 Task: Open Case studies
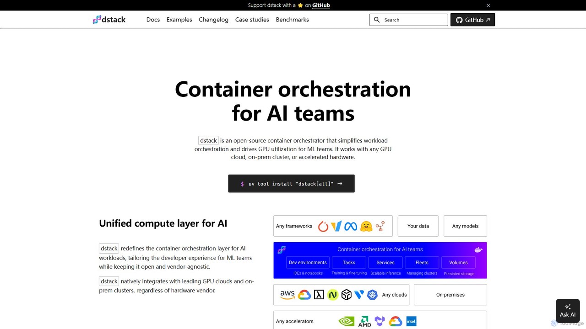click(x=252, y=20)
